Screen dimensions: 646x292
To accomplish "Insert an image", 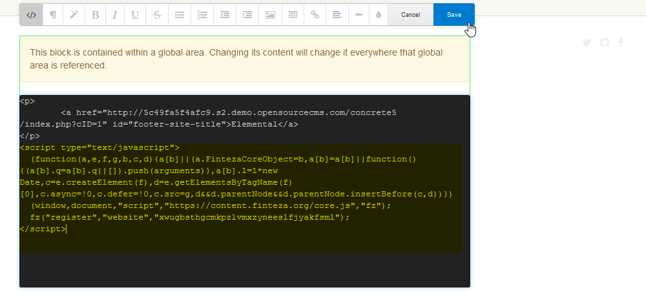I will (270, 14).
